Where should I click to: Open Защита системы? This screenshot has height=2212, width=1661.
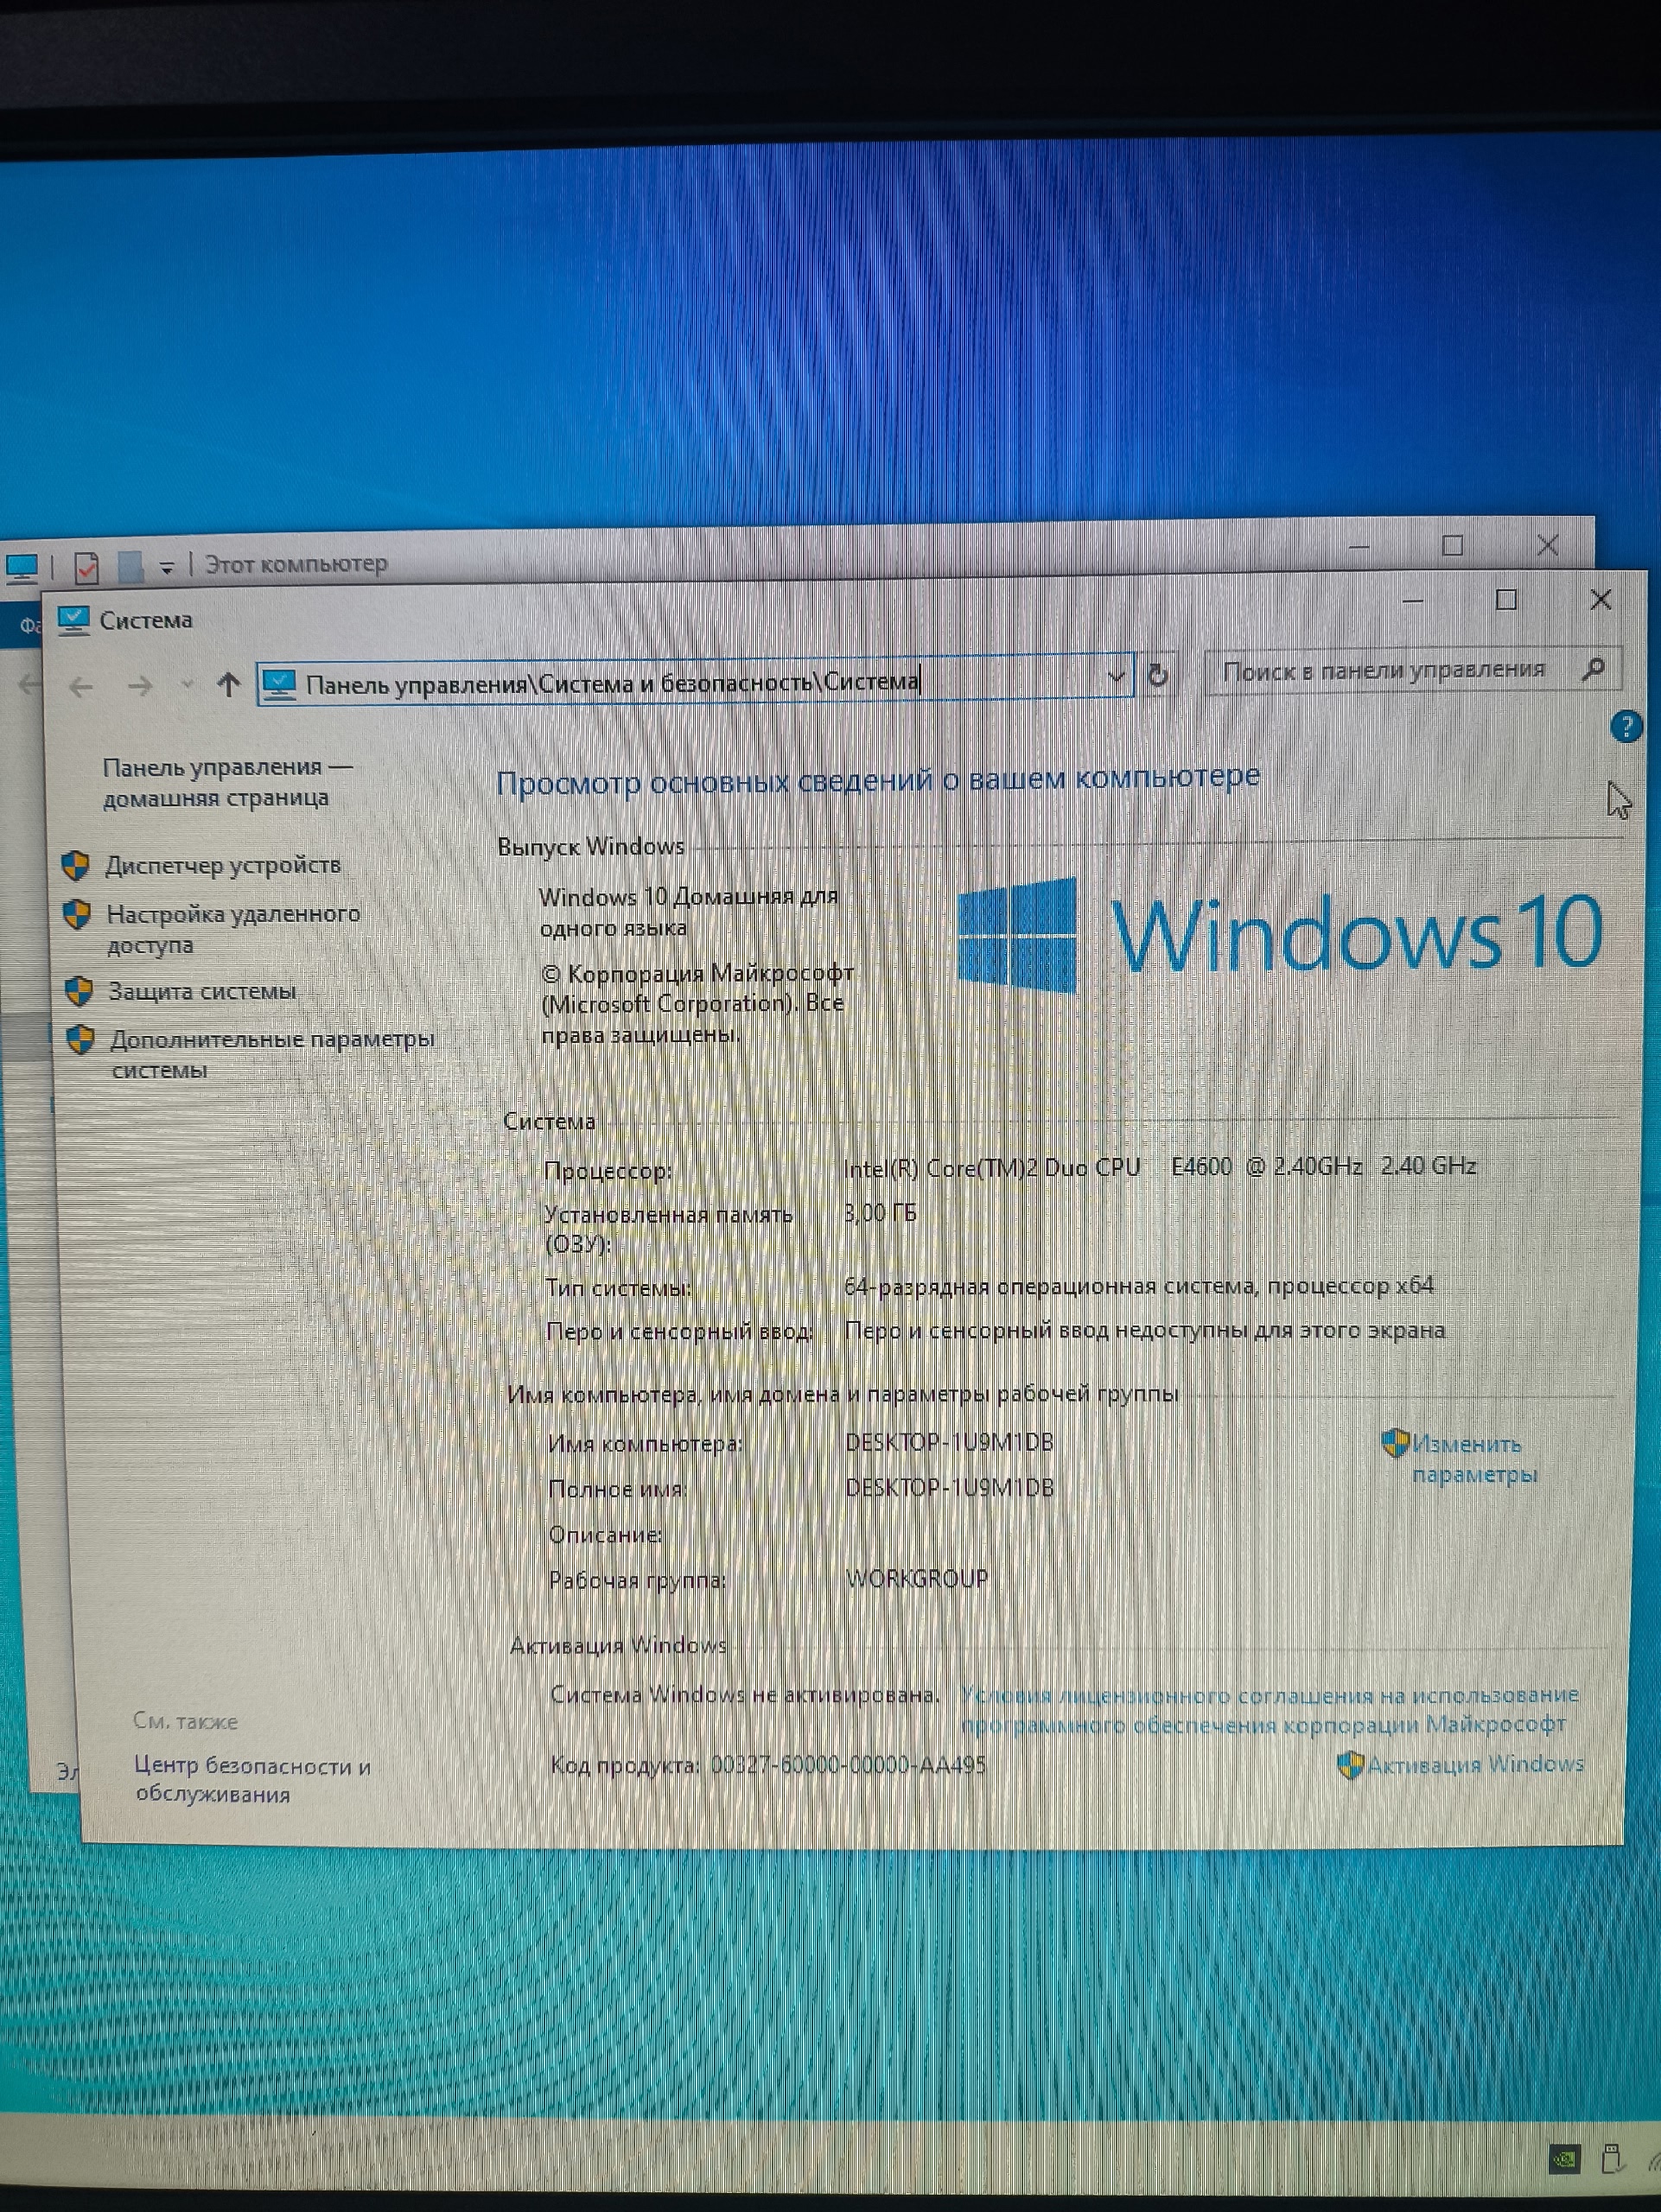(202, 991)
